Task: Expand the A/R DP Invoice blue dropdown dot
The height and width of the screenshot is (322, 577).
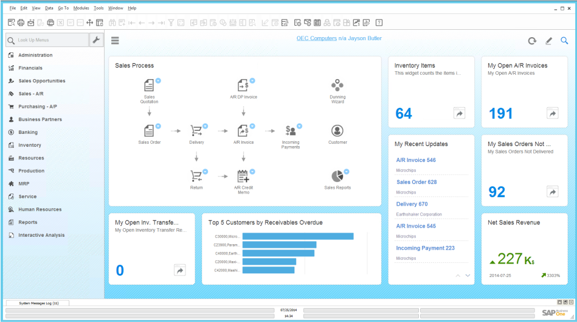Action: [252, 81]
